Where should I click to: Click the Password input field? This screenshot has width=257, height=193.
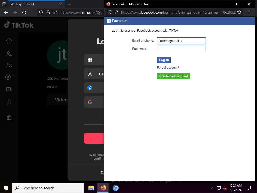(x=181, y=49)
